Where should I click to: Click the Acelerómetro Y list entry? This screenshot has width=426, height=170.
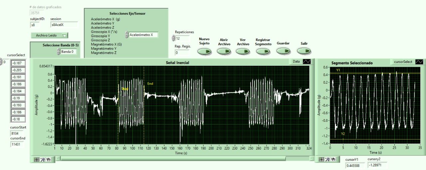103,24
